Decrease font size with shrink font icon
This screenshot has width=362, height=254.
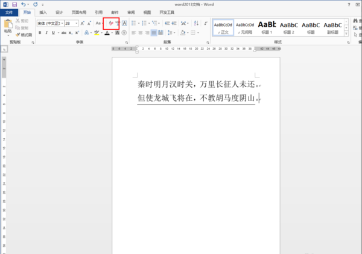[x=89, y=23]
